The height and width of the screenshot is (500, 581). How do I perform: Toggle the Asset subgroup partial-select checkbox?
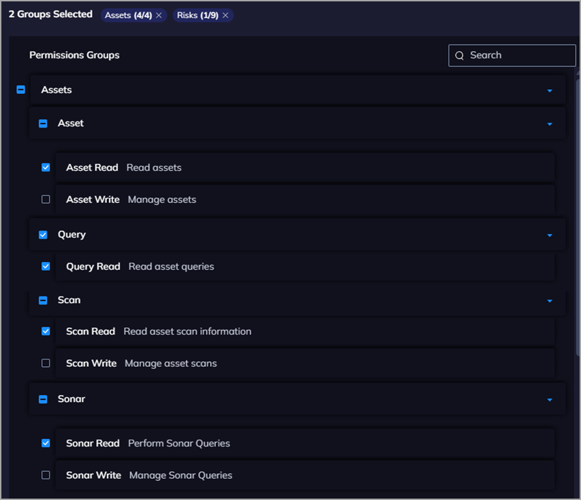[x=43, y=123]
